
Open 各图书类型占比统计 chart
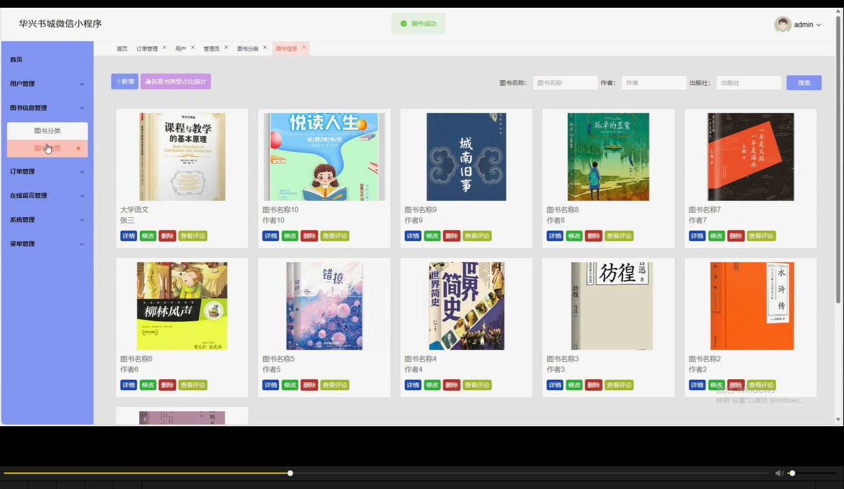click(175, 82)
